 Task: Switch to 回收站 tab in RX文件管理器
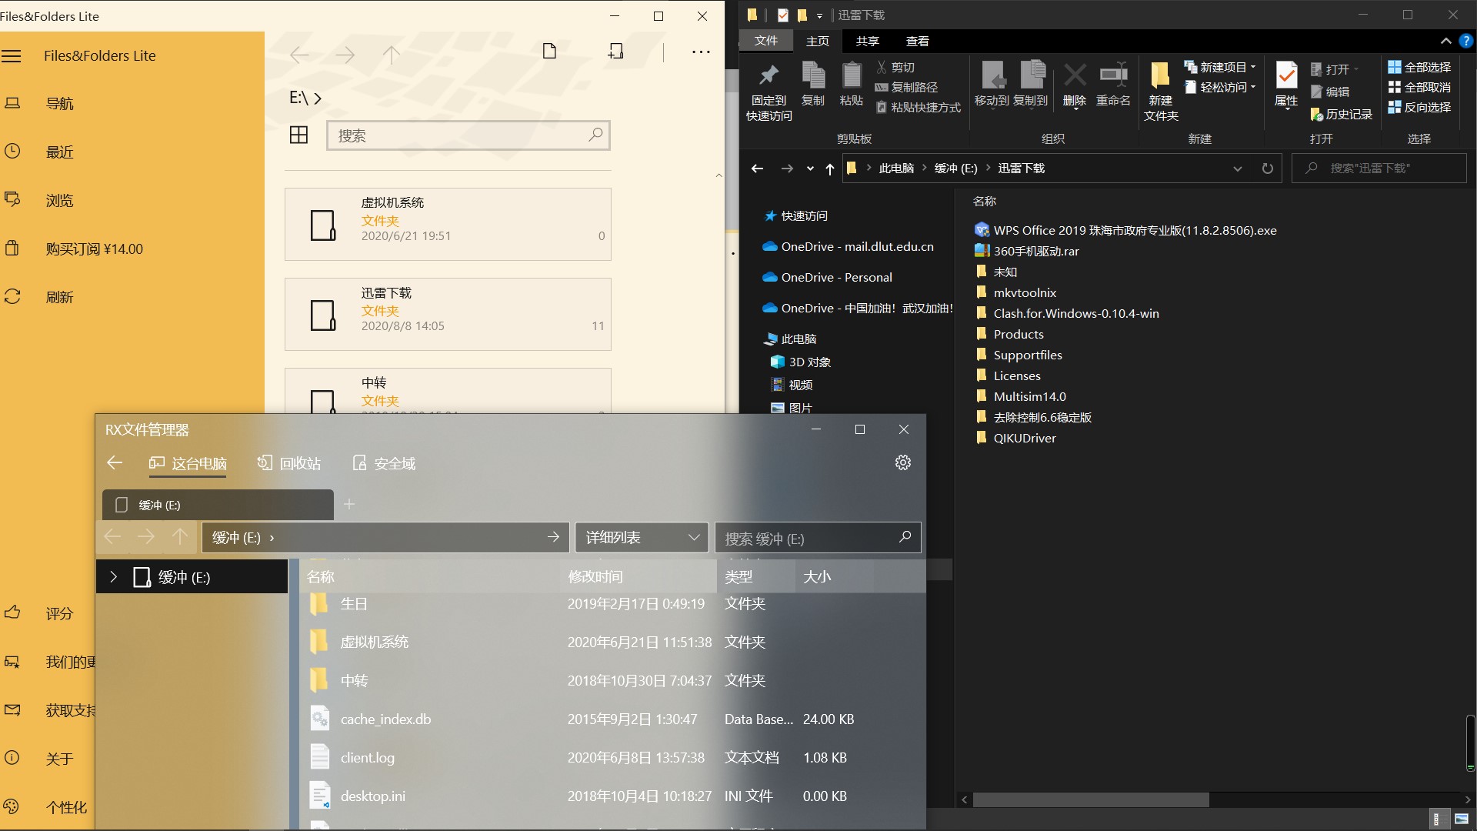point(288,463)
